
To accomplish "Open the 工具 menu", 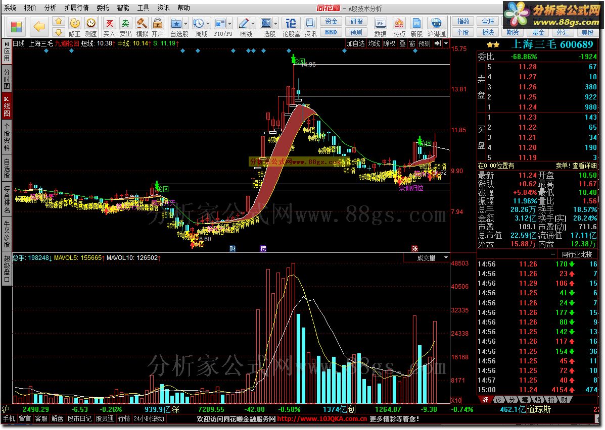I will click(x=143, y=8).
